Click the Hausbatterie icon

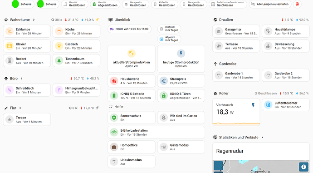click(x=114, y=81)
